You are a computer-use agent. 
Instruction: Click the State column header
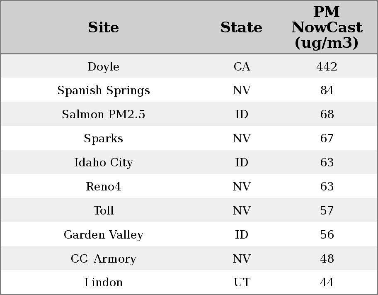point(241,28)
